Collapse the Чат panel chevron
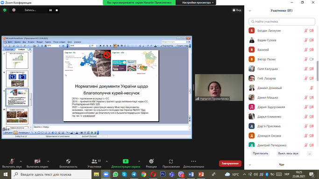 [250, 165]
